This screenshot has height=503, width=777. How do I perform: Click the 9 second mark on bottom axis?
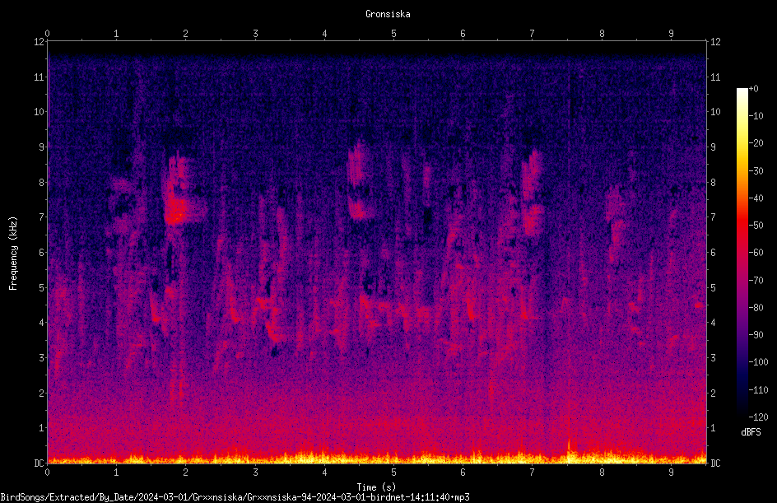tap(671, 473)
